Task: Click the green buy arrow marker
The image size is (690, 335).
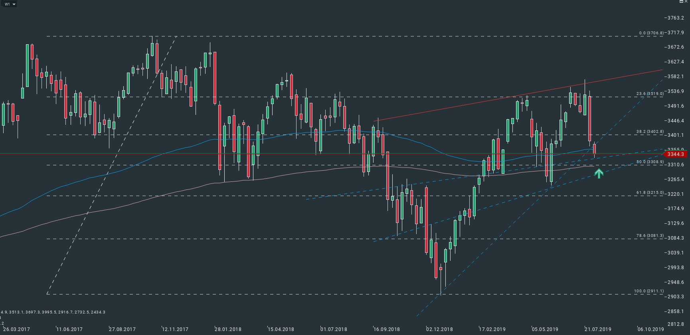Action: click(599, 173)
